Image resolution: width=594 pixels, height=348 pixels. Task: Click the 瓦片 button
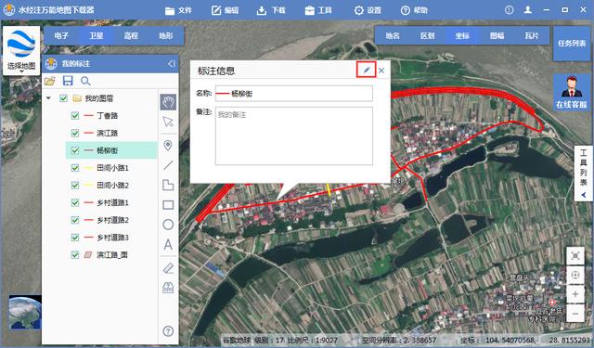pos(532,36)
